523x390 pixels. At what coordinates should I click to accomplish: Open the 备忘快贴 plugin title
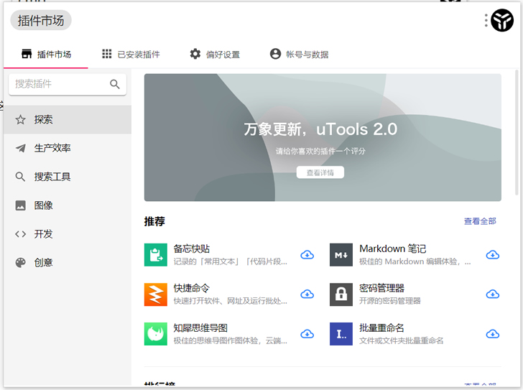click(191, 249)
